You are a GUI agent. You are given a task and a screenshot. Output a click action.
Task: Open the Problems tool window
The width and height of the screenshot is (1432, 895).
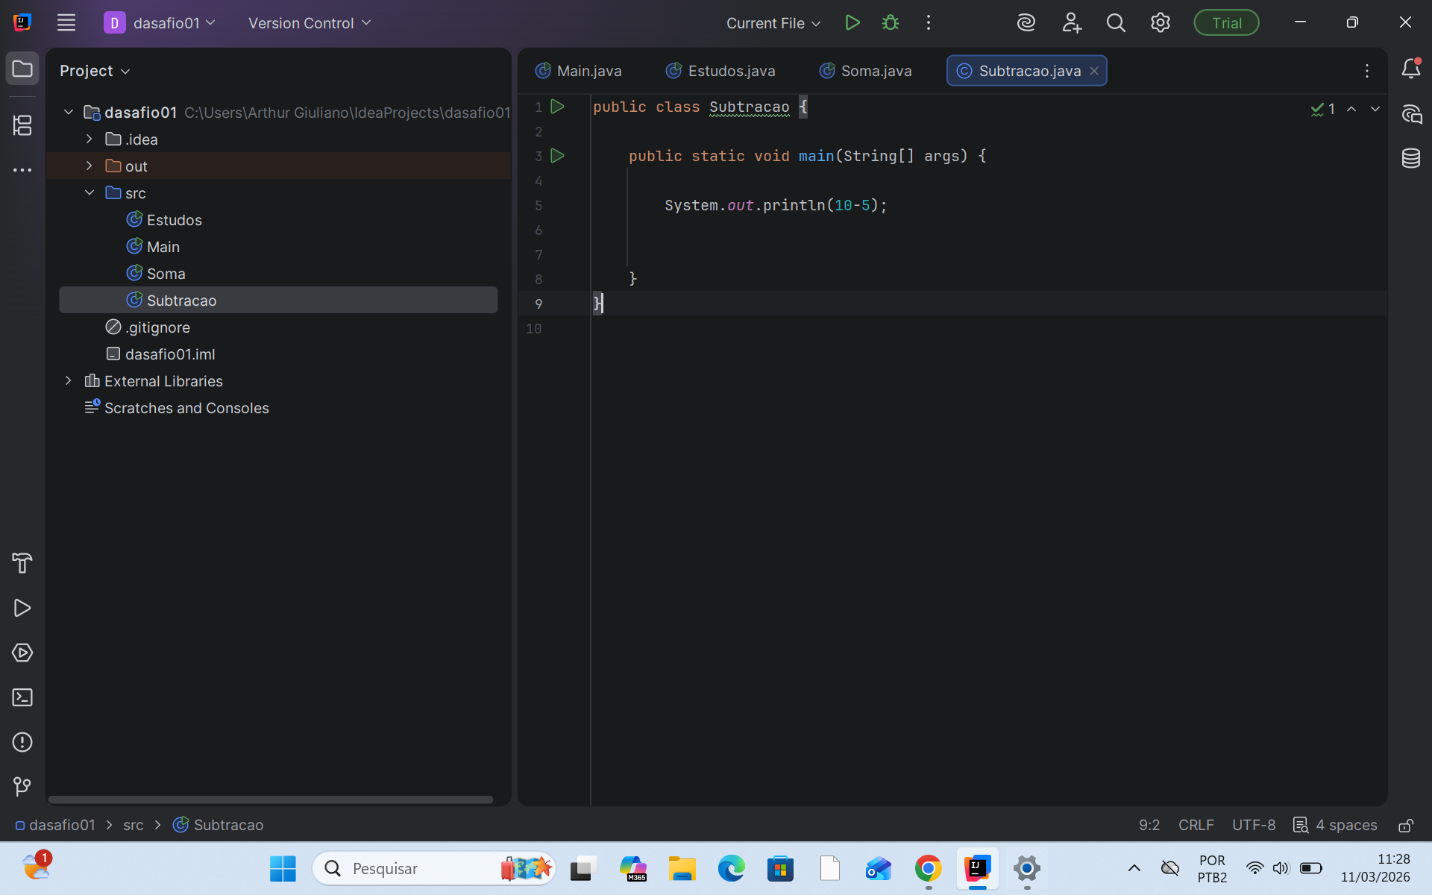coord(22,742)
